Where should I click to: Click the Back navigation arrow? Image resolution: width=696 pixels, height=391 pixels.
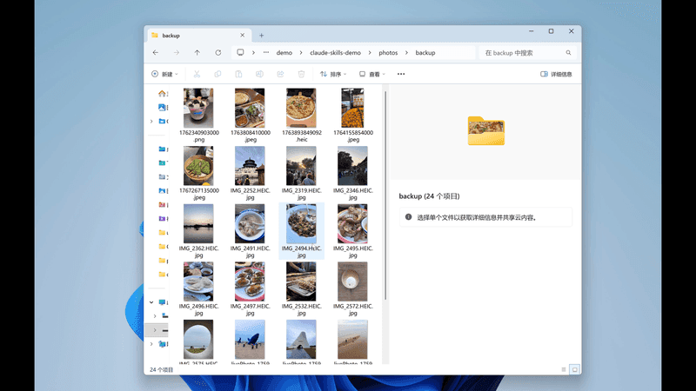pos(156,52)
